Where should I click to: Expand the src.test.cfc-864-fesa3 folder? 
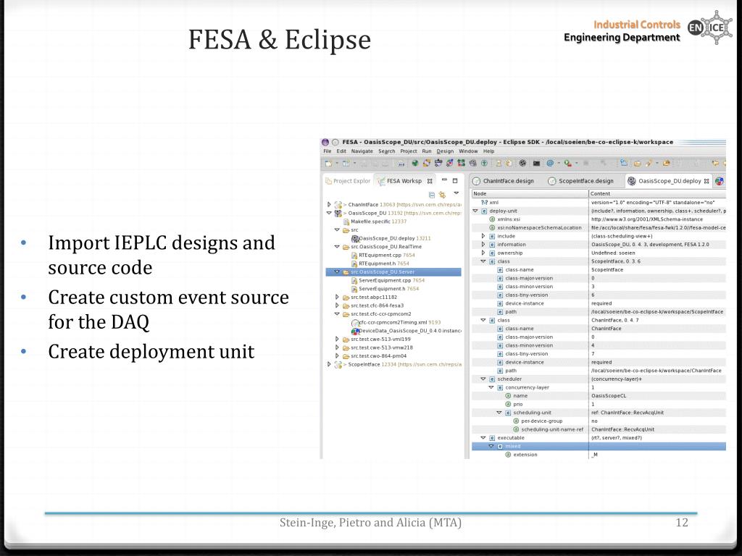tap(337, 306)
